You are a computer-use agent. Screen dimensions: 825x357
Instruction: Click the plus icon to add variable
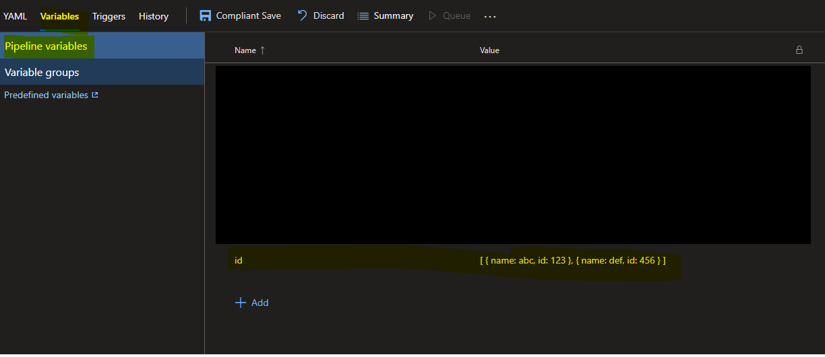click(241, 303)
